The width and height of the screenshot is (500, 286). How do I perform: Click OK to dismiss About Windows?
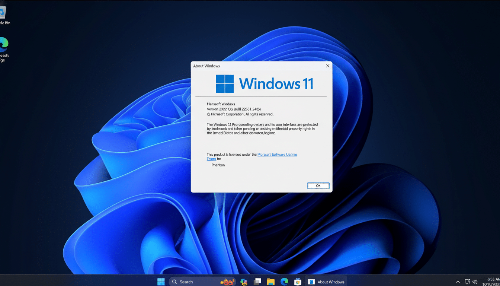click(x=318, y=185)
